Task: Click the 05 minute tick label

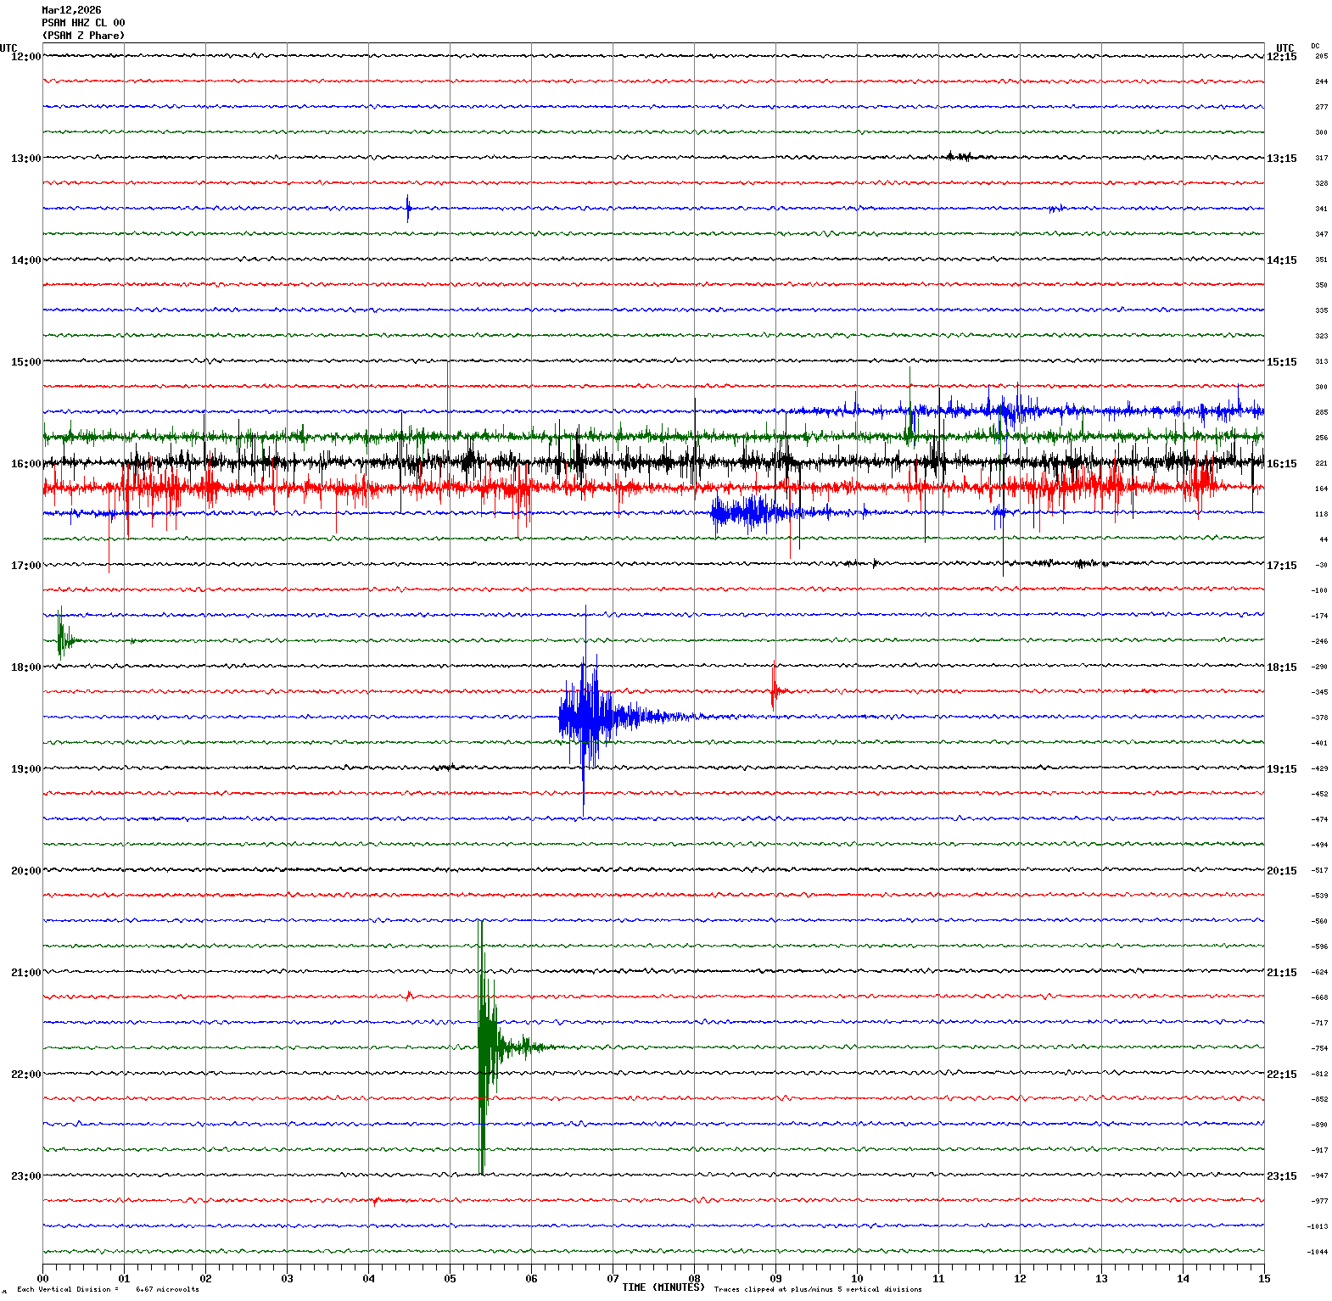Action: [450, 1279]
